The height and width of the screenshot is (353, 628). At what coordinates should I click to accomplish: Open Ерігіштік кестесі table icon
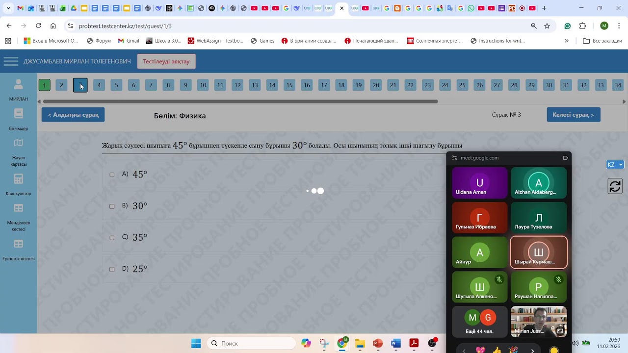point(18,244)
